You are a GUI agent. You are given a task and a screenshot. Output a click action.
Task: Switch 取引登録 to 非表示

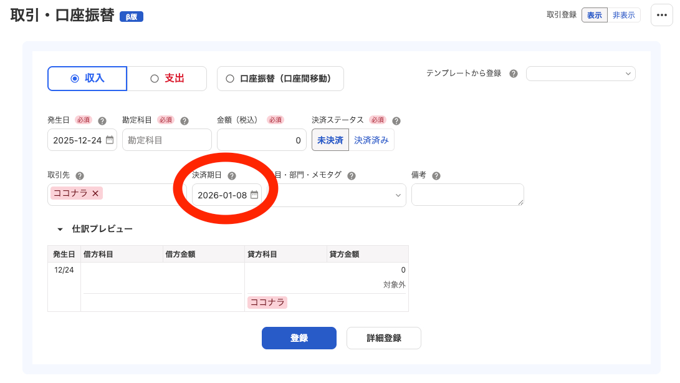click(x=624, y=14)
